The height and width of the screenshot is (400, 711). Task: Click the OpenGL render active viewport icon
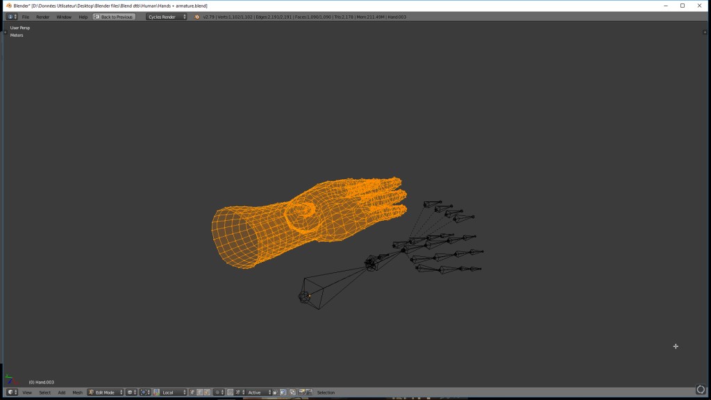point(301,392)
